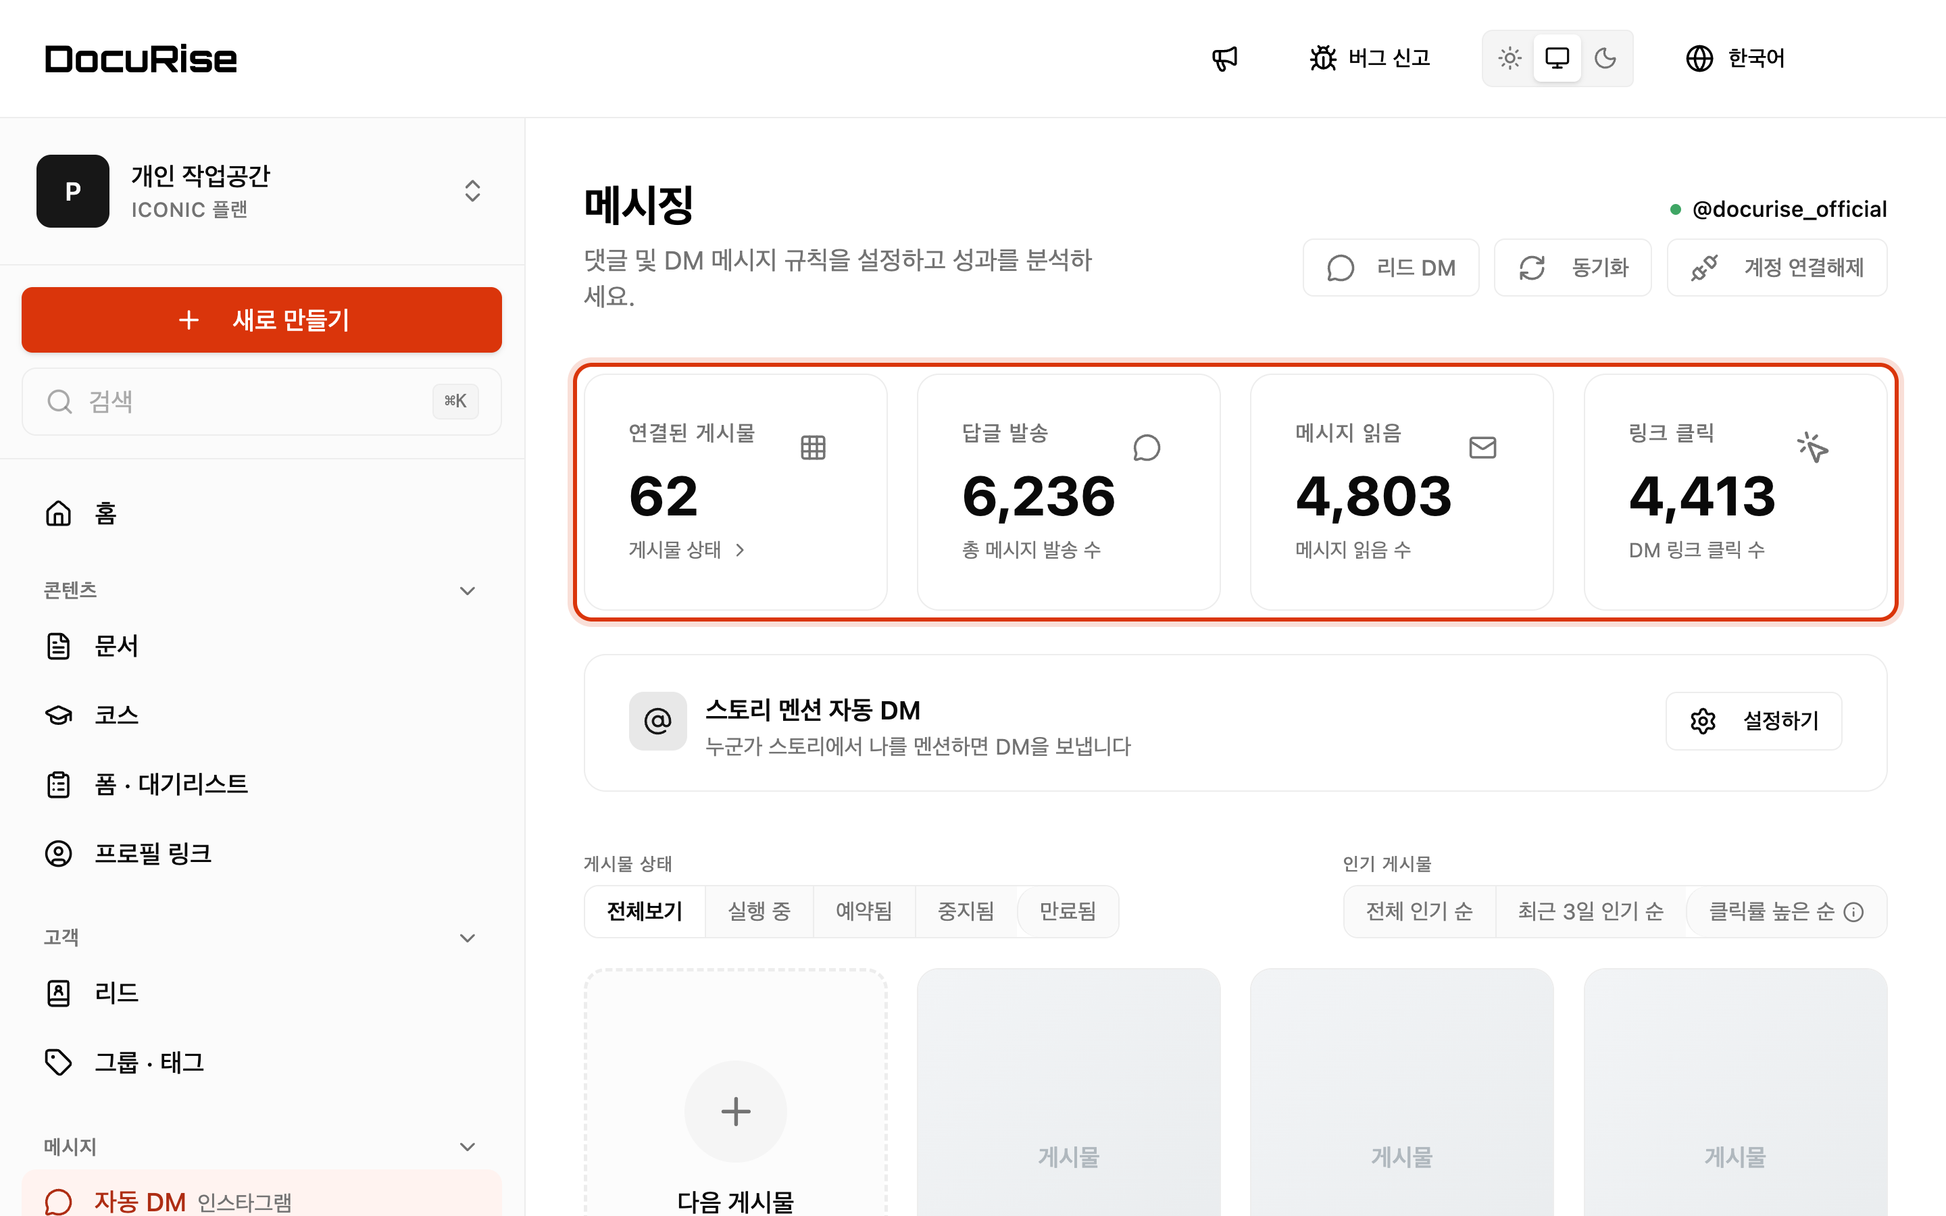
Task: Focus the 검색 search field
Action: click(261, 401)
